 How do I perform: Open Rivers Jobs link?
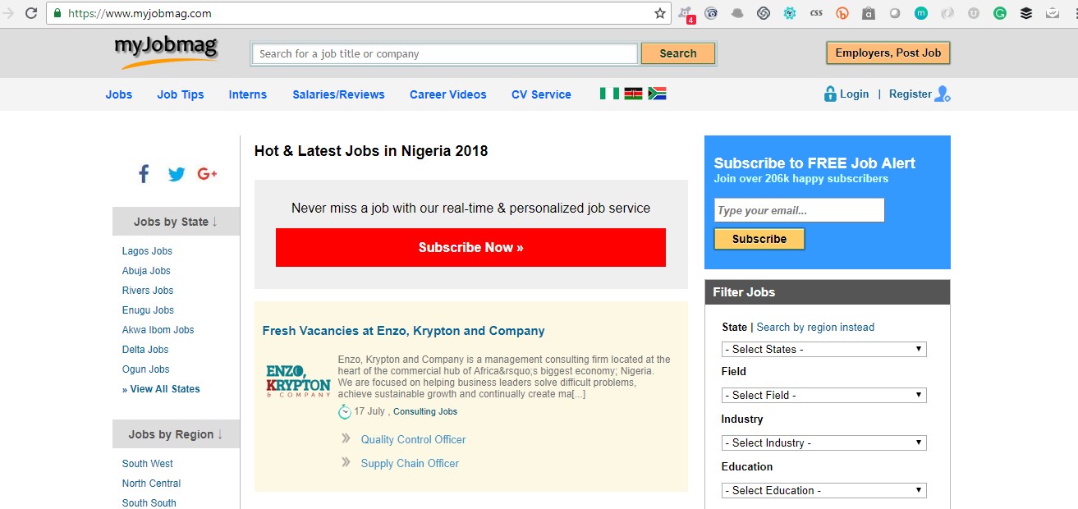148,291
